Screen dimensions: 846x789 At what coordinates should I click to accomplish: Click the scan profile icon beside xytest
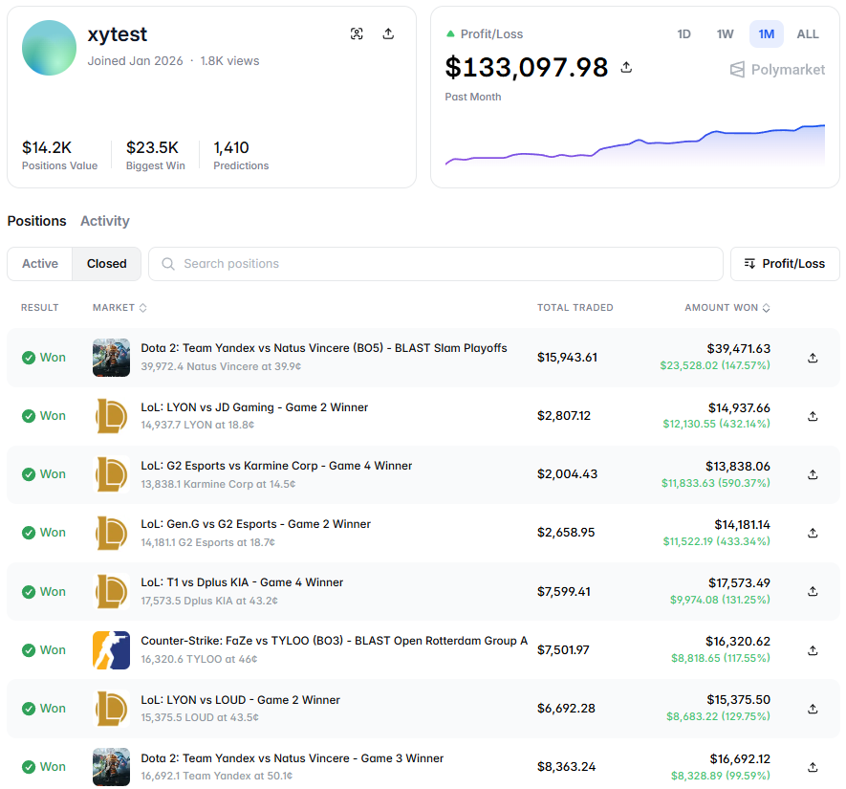[357, 34]
